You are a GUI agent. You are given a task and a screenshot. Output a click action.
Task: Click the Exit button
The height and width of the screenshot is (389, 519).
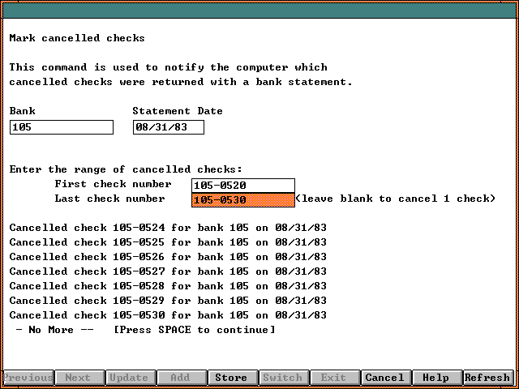tap(333, 378)
